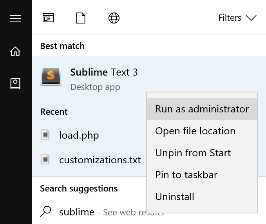This screenshot has height=224, width=266.
Task: Click the load.php file icon
Action: (x=45, y=135)
